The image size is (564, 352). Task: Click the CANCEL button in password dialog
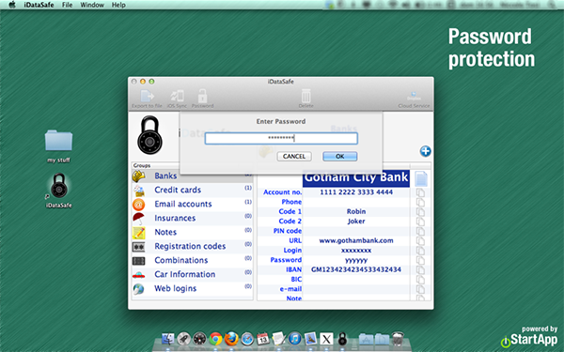(x=294, y=156)
